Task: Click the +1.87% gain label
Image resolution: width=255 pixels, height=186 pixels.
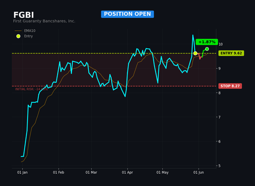Action: pos(207,42)
